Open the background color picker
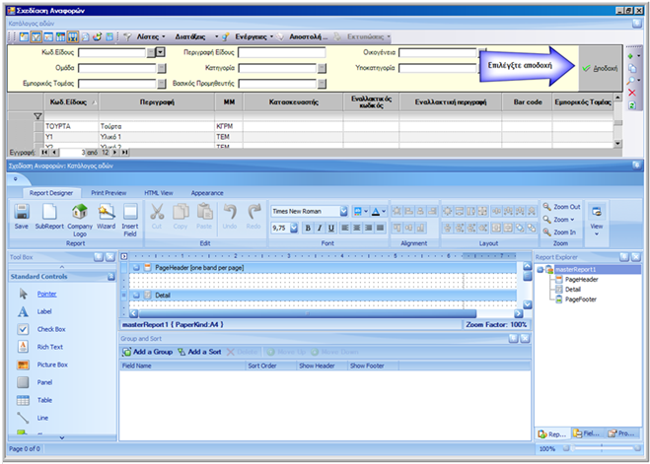Screen dimensions: 650x464 (x=360, y=211)
